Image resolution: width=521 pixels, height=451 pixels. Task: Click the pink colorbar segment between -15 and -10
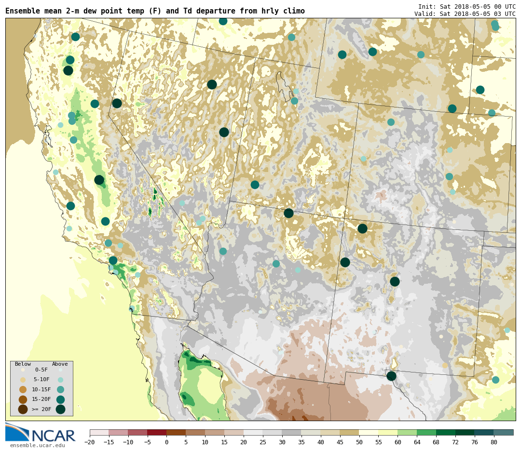(x=119, y=432)
